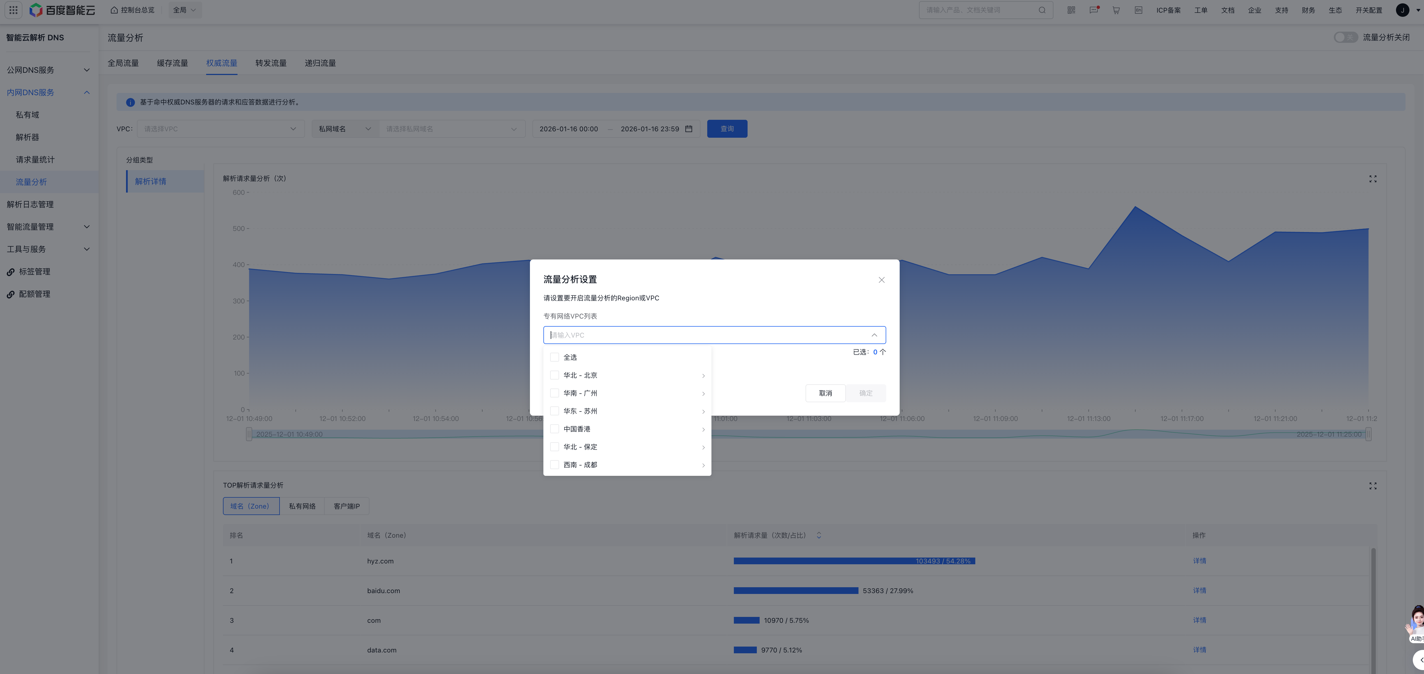Open the app grid menu icon
Image resolution: width=1424 pixels, height=674 pixels.
13,10
